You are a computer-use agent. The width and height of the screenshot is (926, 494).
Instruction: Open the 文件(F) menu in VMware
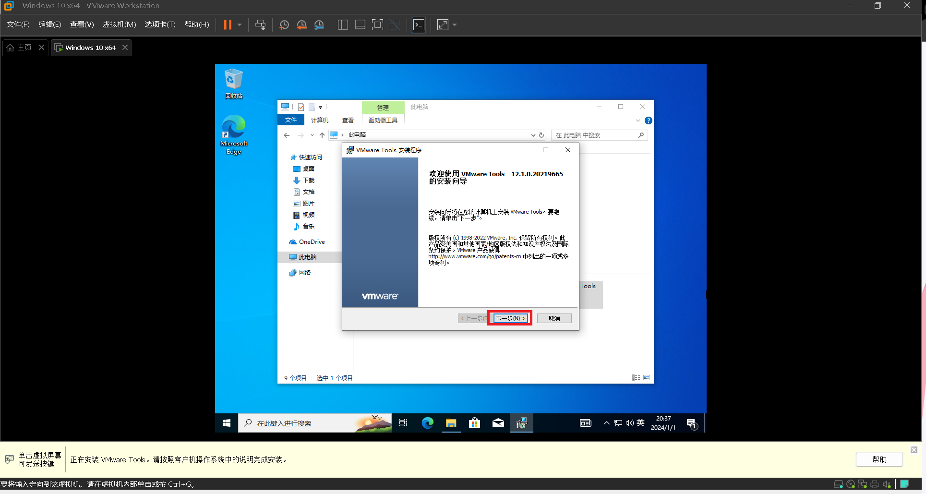pos(18,24)
